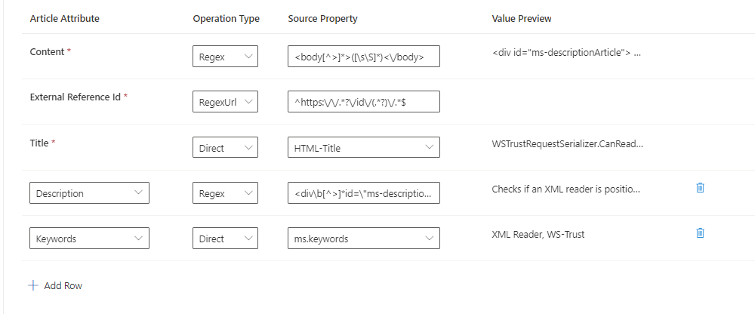Screen dimensions: 755x314
Task: Click the Article Attribute column header
Action: tap(64, 18)
